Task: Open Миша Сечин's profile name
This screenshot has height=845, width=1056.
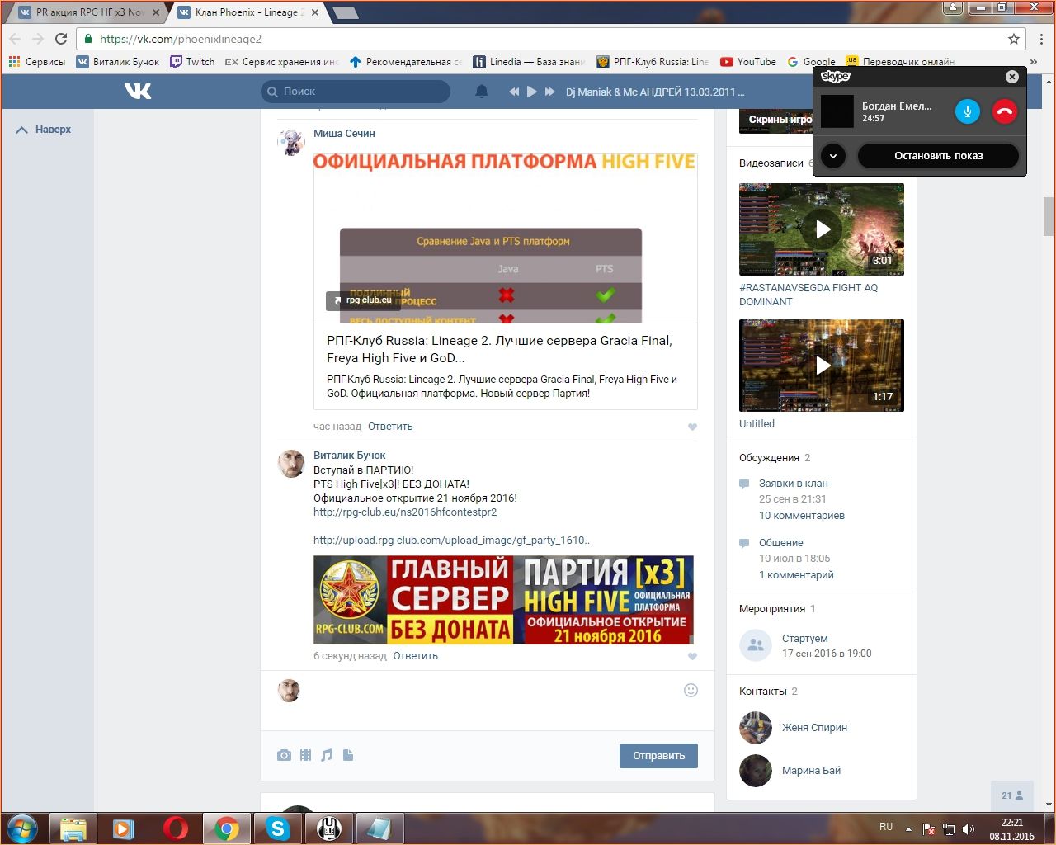Action: [x=344, y=134]
